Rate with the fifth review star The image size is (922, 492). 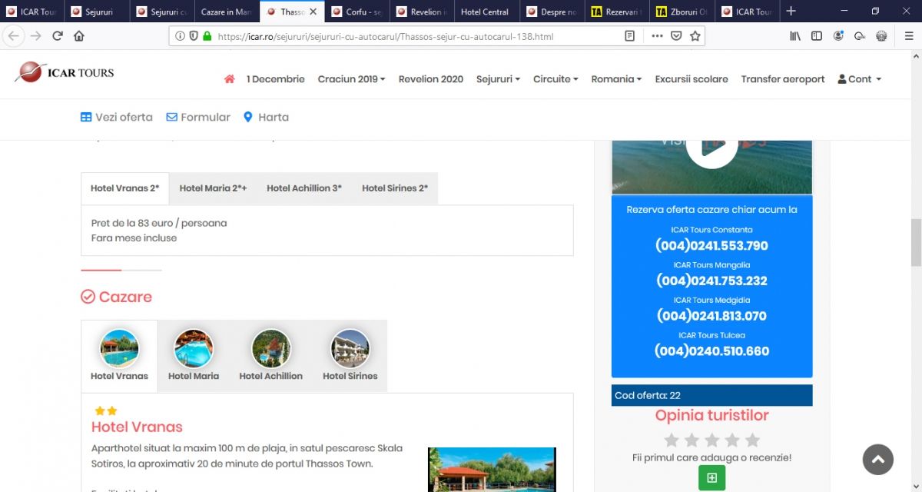tap(752, 440)
